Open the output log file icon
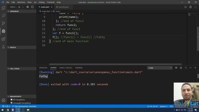Screen dimensions: 199x112 [186, 68]
